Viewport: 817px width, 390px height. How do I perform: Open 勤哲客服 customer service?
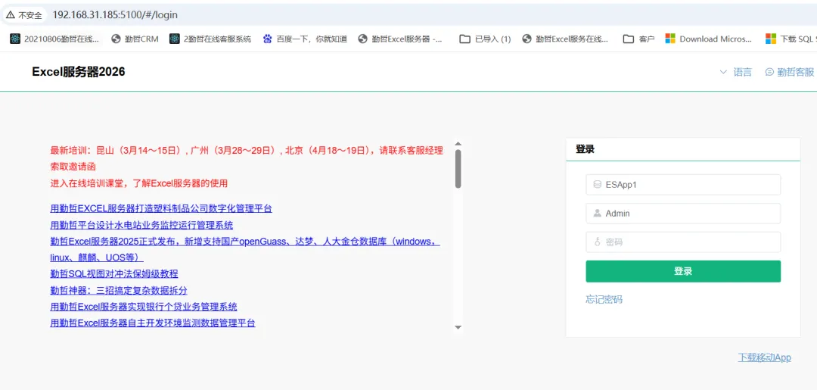tap(789, 73)
